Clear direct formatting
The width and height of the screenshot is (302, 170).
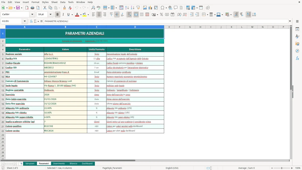(70, 8)
